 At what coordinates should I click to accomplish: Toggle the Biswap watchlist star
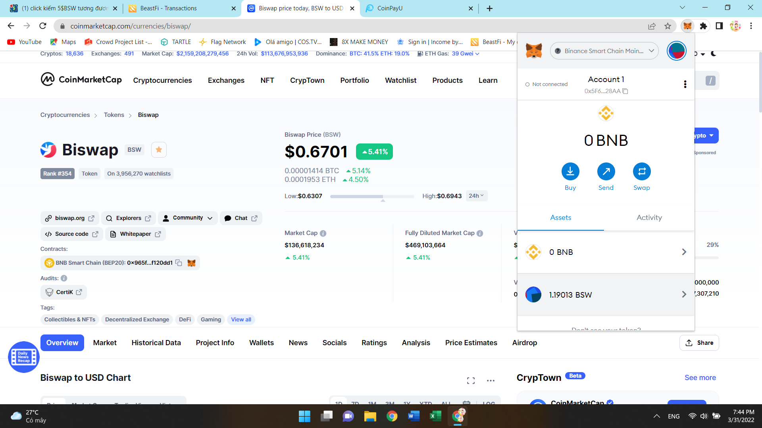tap(159, 150)
